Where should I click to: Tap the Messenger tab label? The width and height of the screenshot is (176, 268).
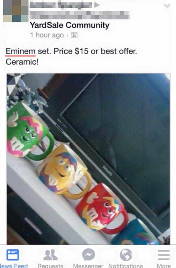tap(88, 266)
